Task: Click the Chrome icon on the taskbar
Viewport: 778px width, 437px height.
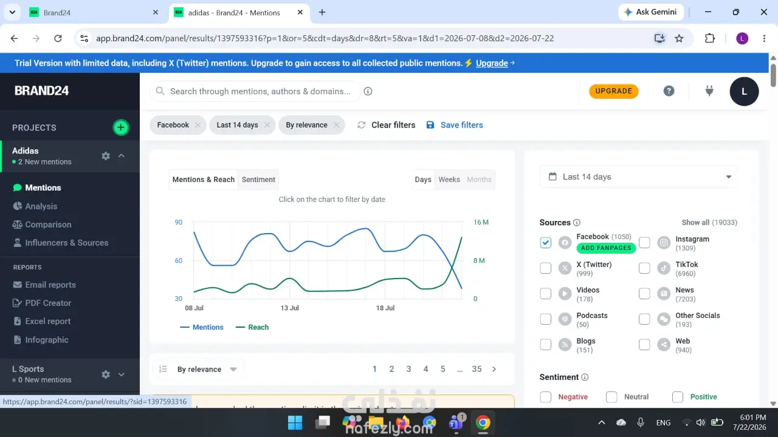Action: pos(483,422)
